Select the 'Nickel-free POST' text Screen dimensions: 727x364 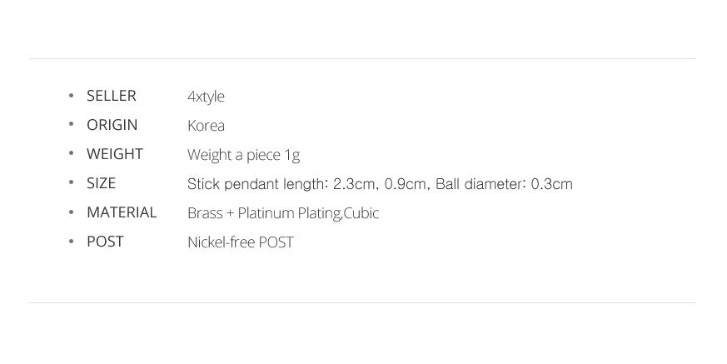click(x=241, y=242)
